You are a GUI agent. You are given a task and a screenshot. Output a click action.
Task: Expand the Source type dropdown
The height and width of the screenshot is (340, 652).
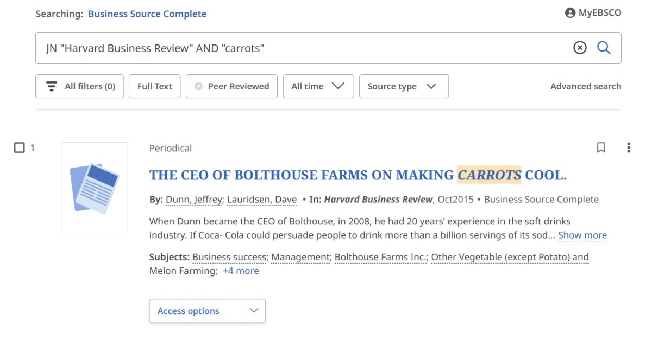click(x=404, y=86)
